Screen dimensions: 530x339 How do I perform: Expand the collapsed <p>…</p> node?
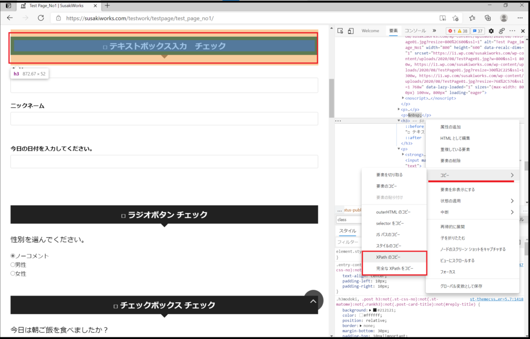[399, 110]
